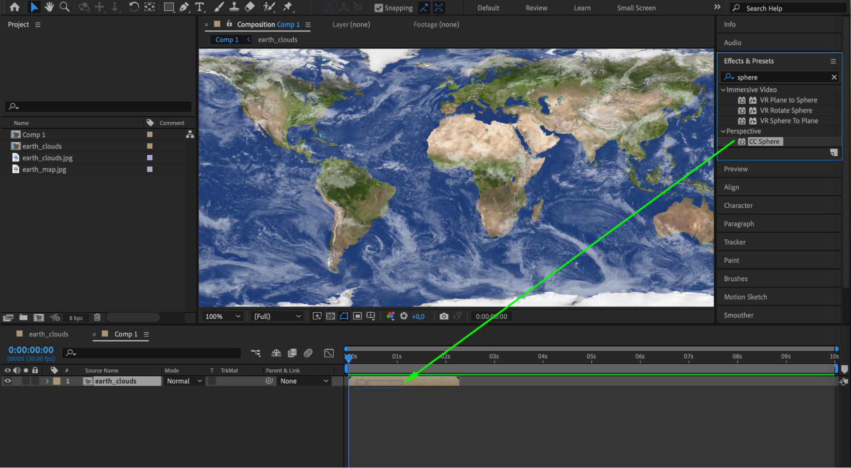Select the Horizontal Type tool

coord(199,7)
